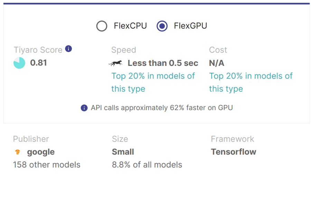Click the FlexGPU option label
Viewport: 311px width, 197px height.
pyautogui.click(x=190, y=26)
